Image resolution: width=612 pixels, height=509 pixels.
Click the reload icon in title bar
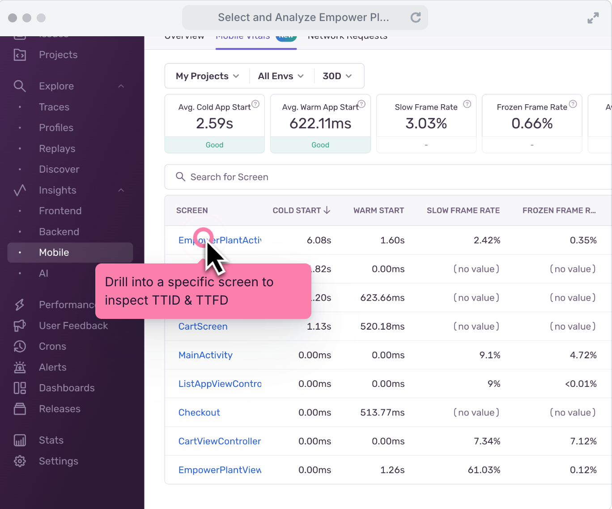[x=416, y=17]
